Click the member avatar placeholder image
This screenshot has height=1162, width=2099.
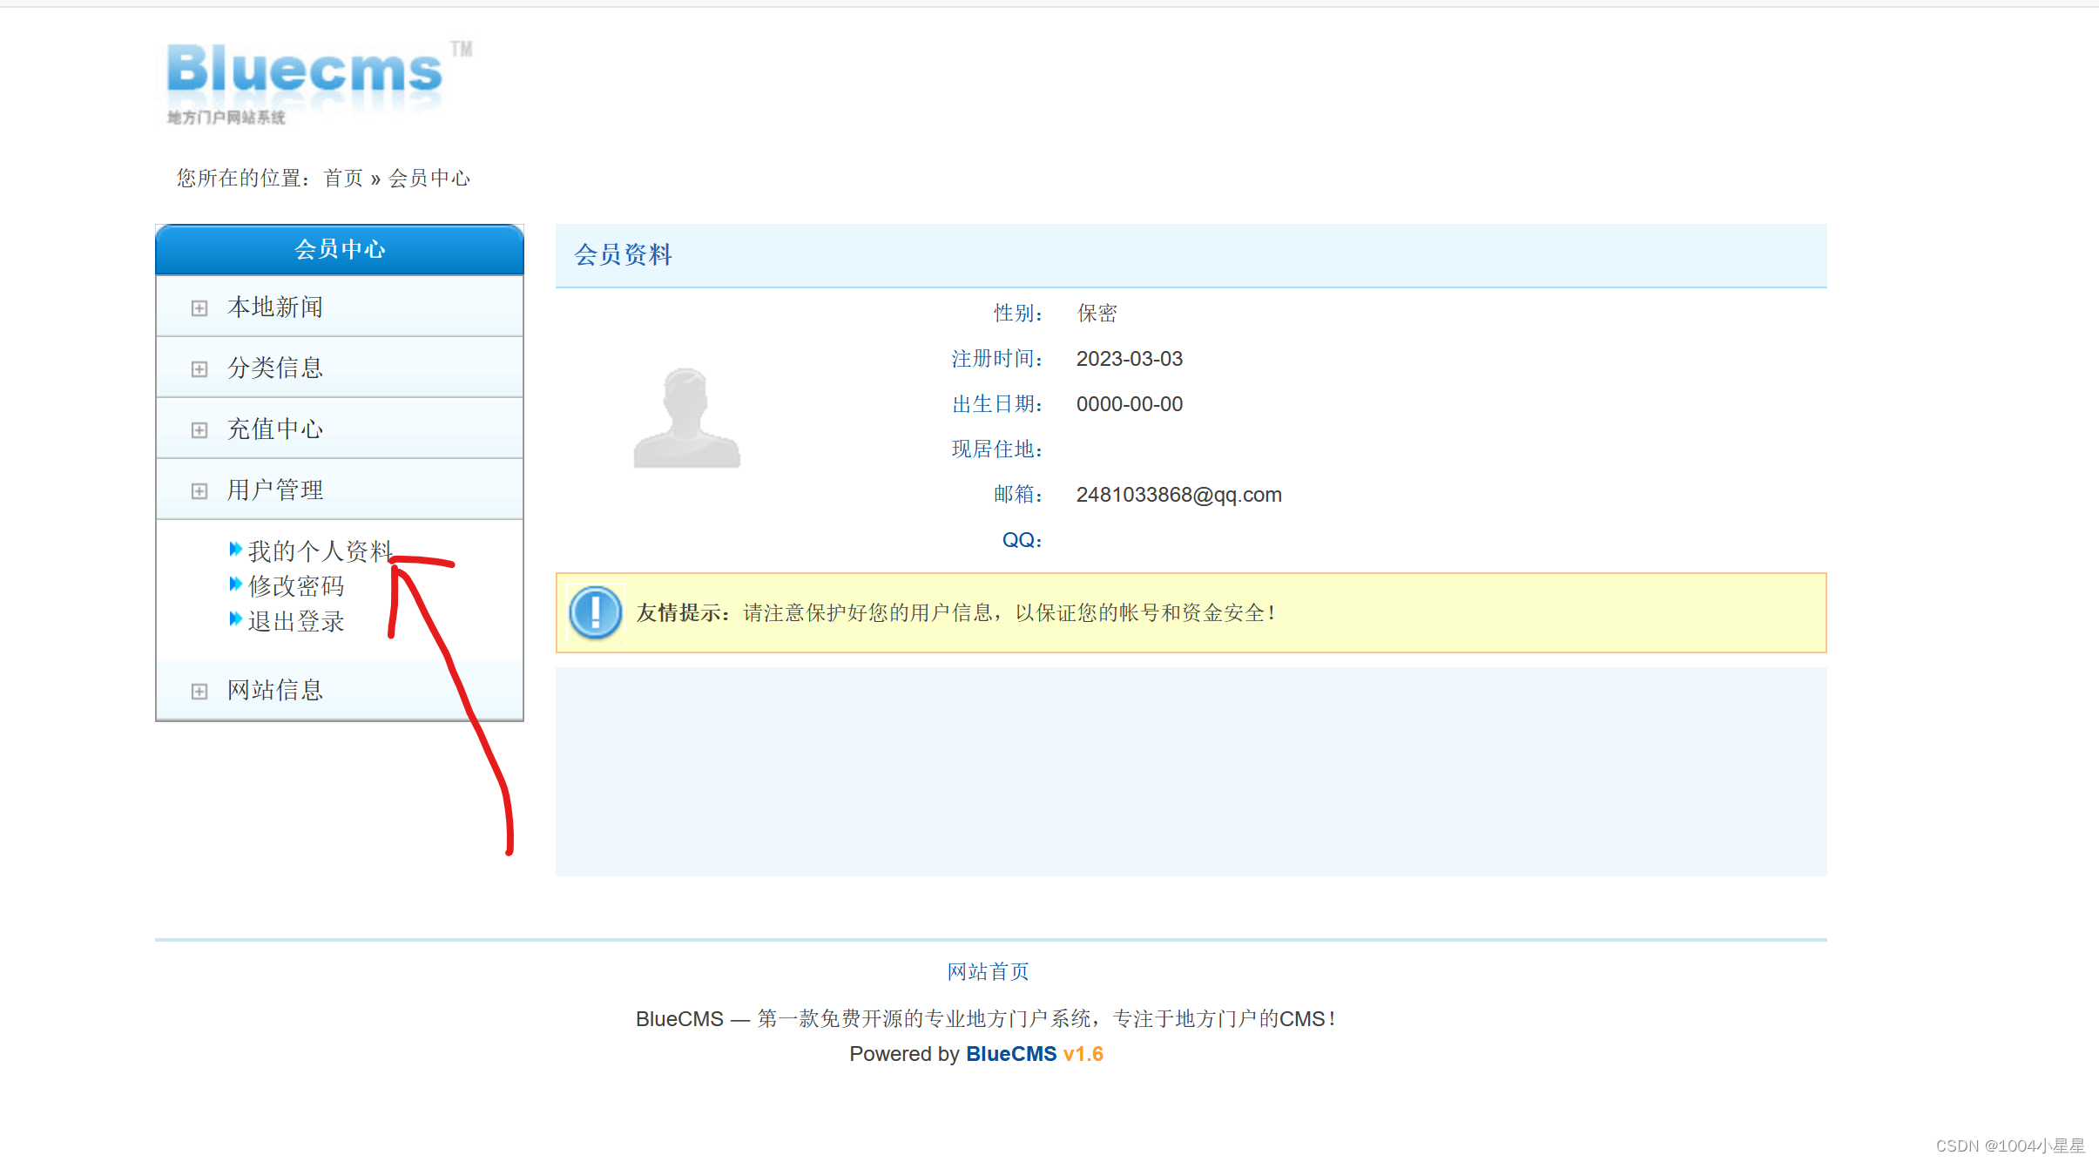(686, 417)
